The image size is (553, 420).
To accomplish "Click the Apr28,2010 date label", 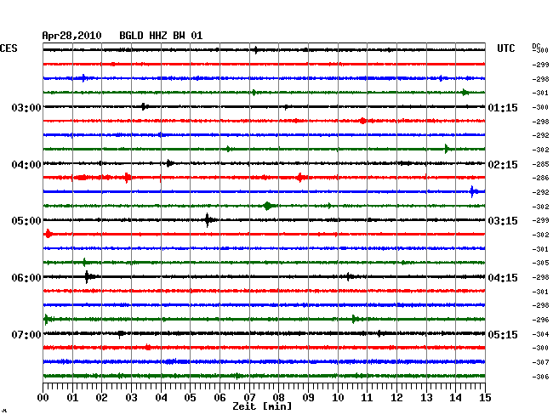I will click(x=71, y=35).
